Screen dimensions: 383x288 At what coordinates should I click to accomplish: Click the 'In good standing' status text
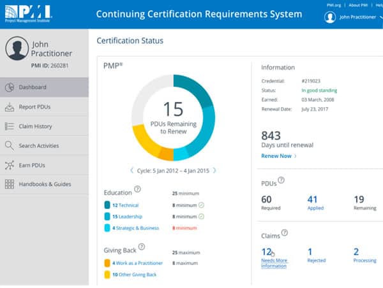point(319,90)
